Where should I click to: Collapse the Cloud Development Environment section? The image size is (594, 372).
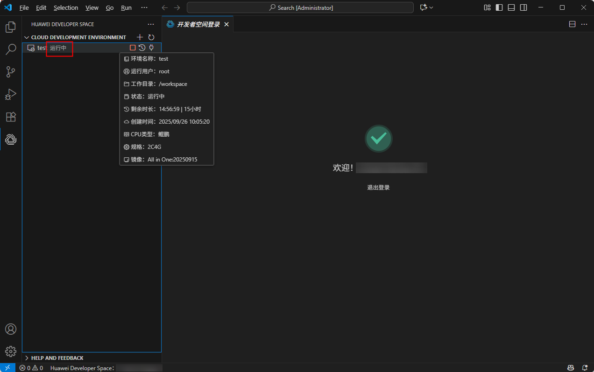(27, 37)
